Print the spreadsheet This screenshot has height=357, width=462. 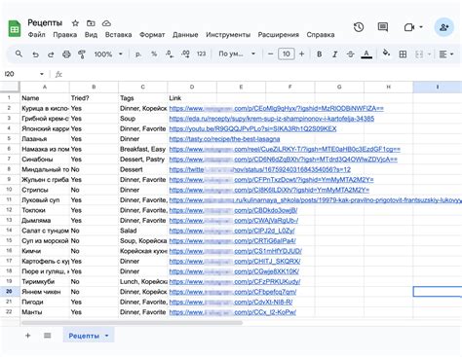click(x=66, y=54)
